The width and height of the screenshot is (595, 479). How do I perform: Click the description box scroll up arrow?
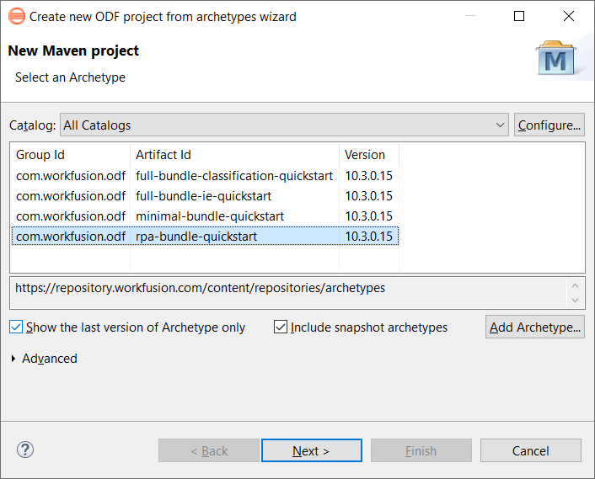coord(575,285)
